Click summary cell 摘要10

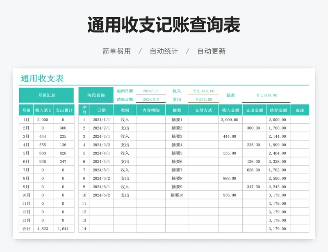[177, 195]
